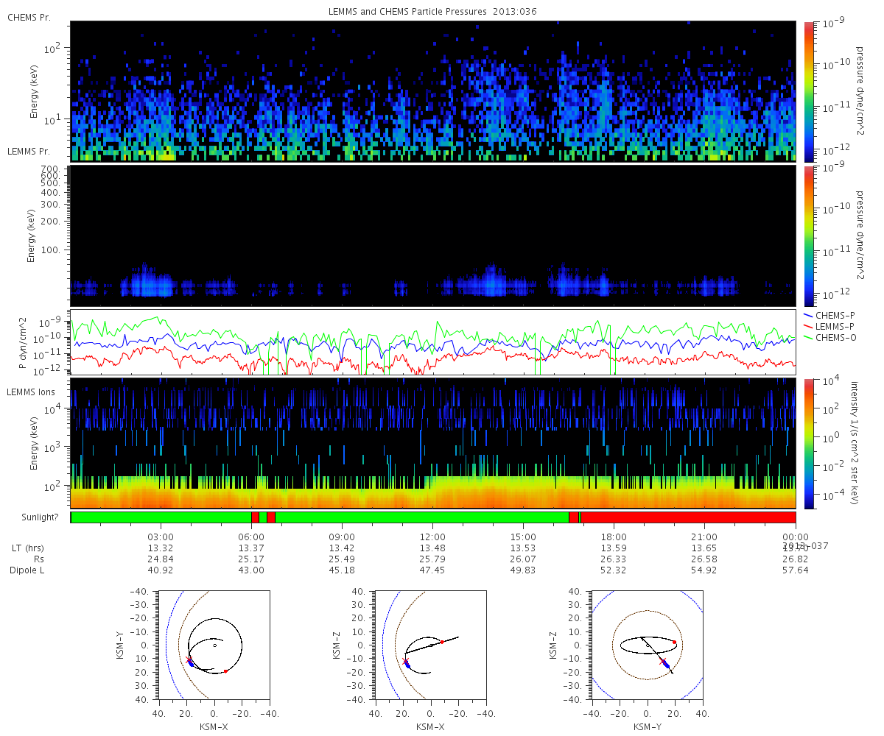Screen dimensions: 884x736
Task: Click the 03:00 time axis label
Action: (x=161, y=537)
